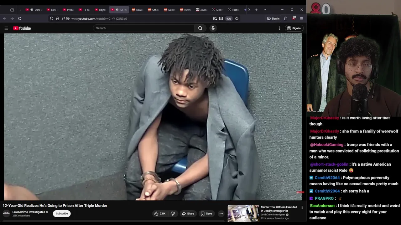Click chat username PRAGPRO
Image resolution: width=401 pixels, height=225 pixels.
pyautogui.click(x=324, y=198)
